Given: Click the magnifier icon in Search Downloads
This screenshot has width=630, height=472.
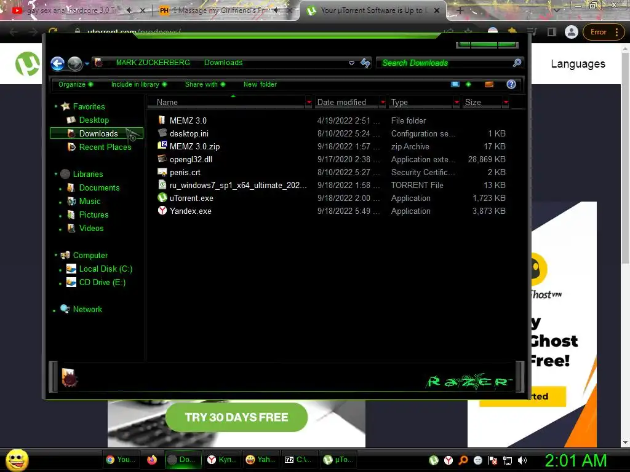Looking at the screenshot, I should 517,63.
